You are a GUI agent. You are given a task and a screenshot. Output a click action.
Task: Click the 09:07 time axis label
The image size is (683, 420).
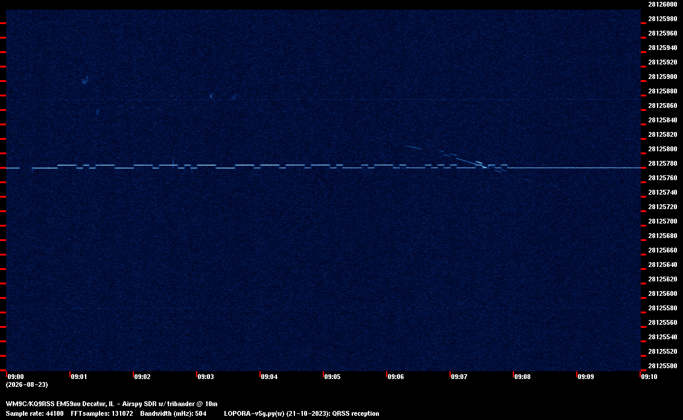tap(459, 377)
